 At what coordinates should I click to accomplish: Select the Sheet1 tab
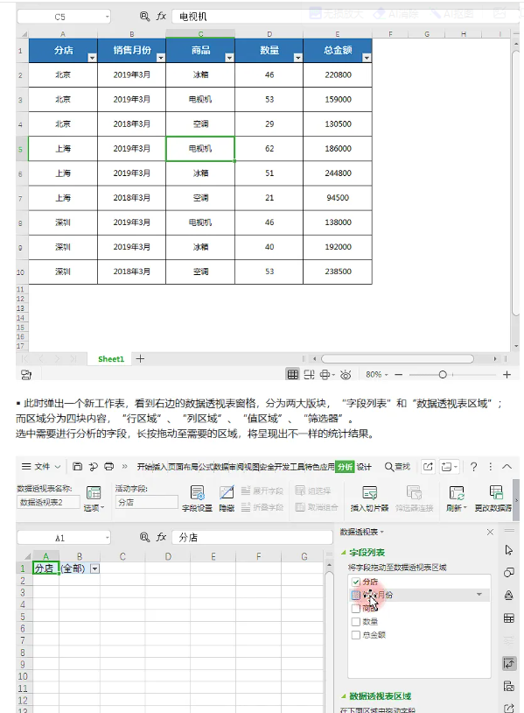point(111,359)
